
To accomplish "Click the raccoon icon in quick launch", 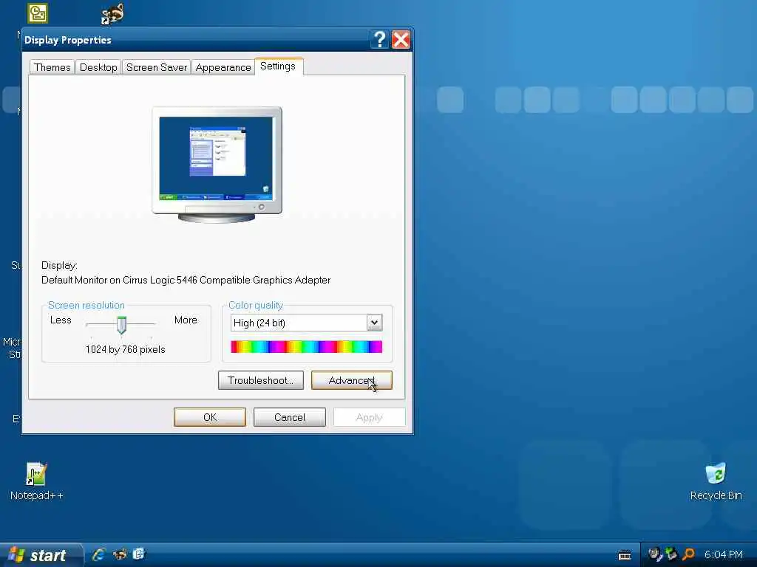I will pyautogui.click(x=120, y=554).
